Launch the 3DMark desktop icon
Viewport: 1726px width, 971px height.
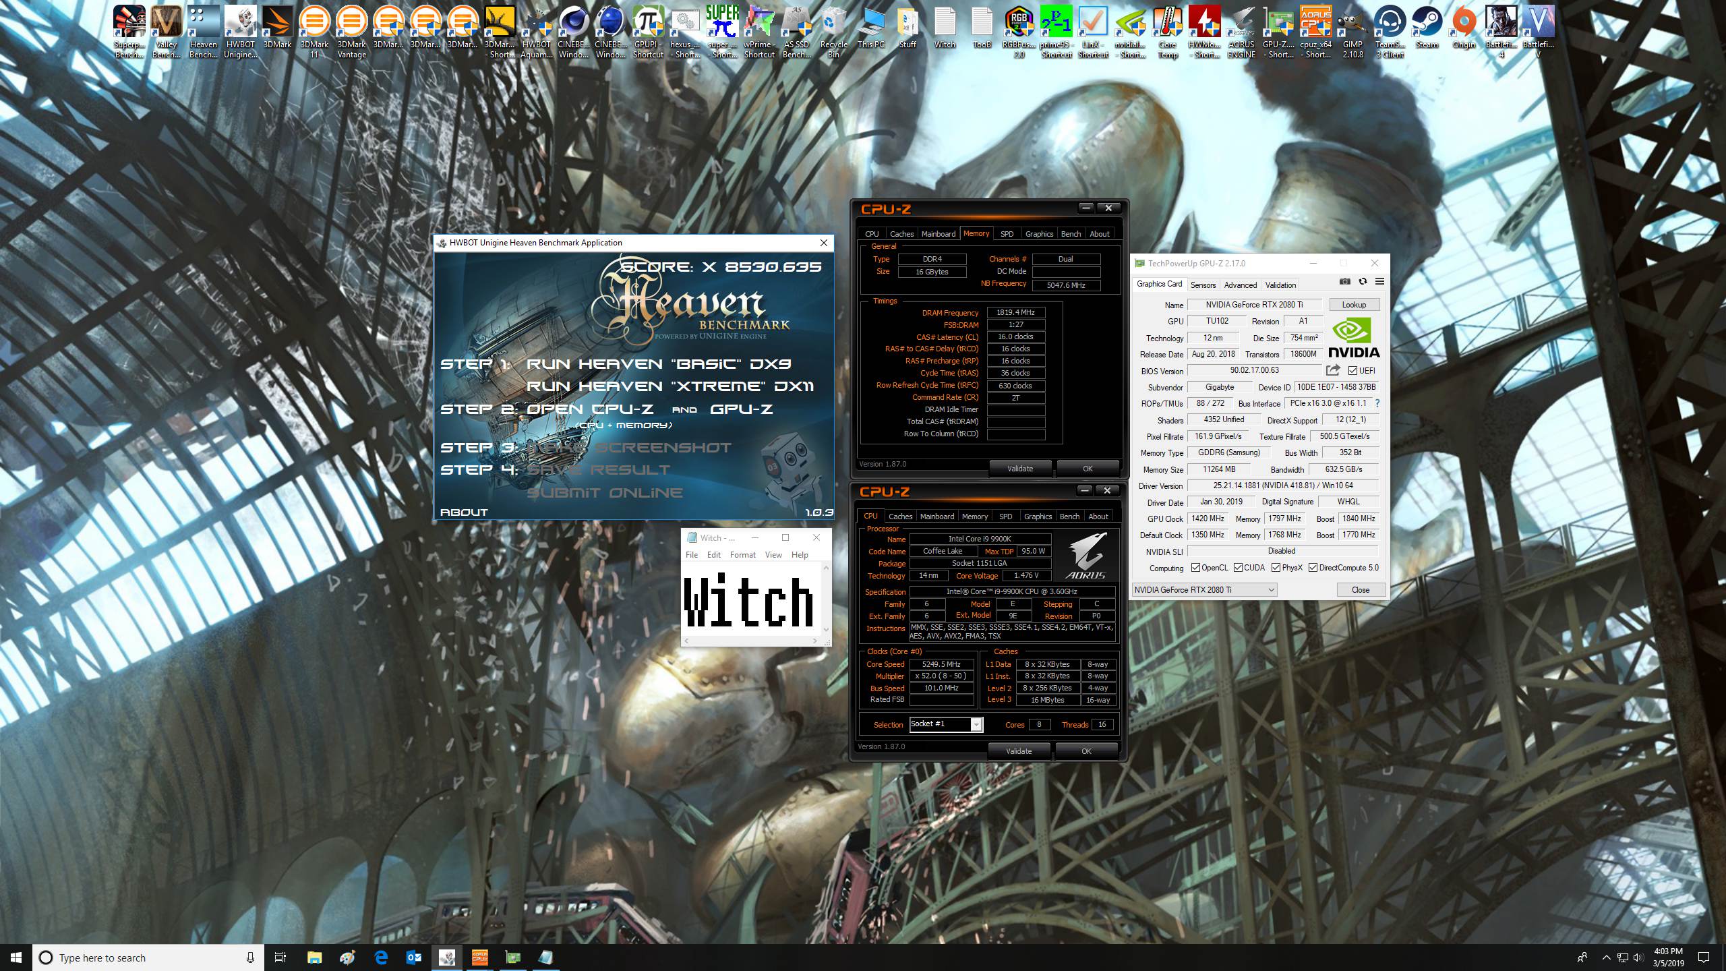tap(277, 27)
